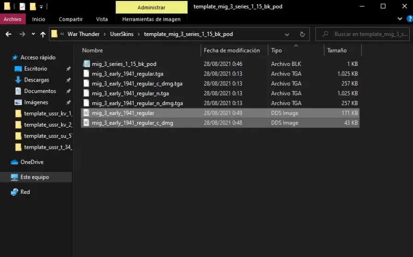Open the Archivo menu
This screenshot has height=257, width=413.
(12, 19)
